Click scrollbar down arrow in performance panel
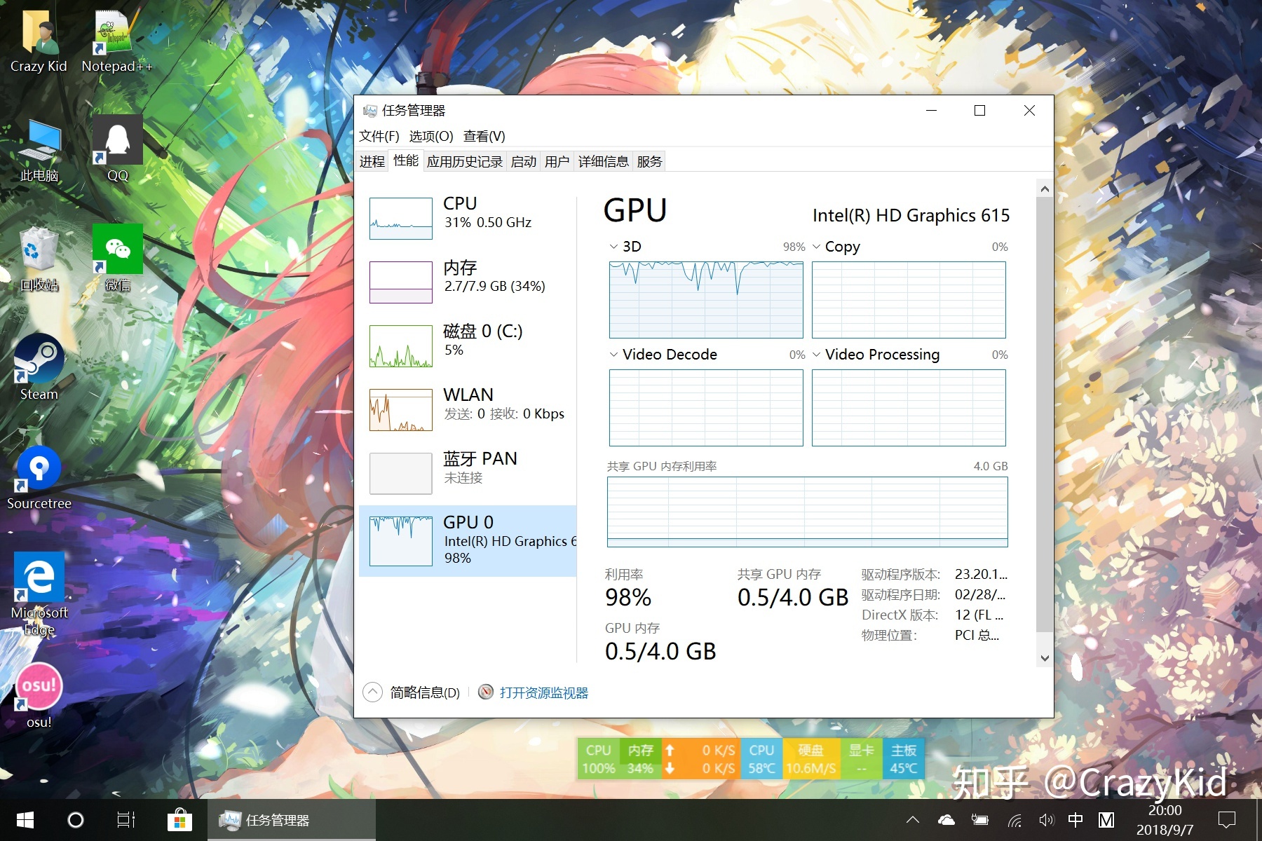The image size is (1262, 841). (x=1045, y=658)
